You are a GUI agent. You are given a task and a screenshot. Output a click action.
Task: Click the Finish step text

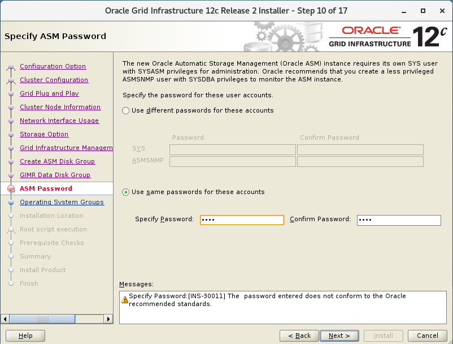pos(29,283)
